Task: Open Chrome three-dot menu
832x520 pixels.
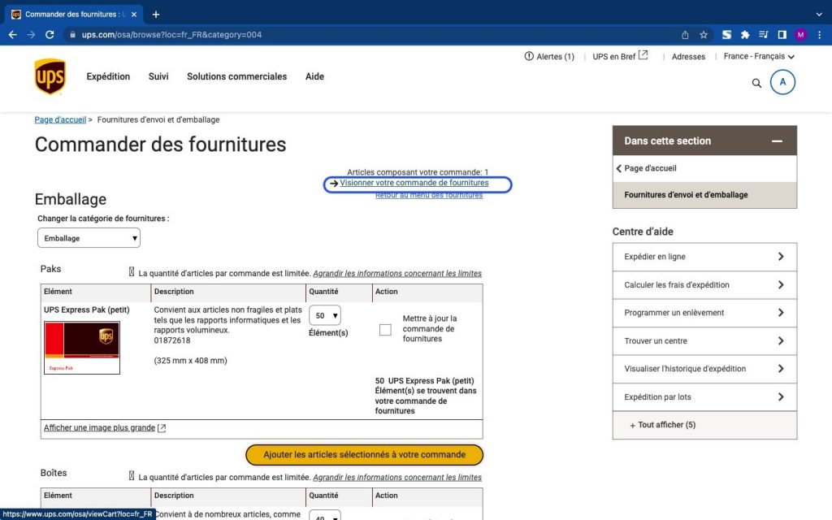Action: pyautogui.click(x=820, y=34)
